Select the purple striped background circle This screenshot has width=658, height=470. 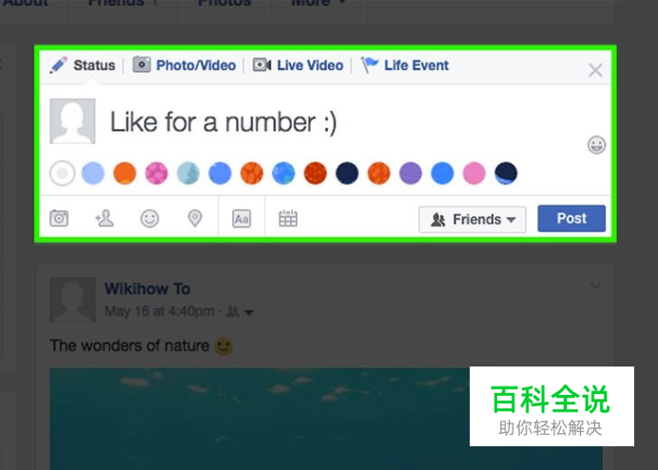tap(411, 173)
